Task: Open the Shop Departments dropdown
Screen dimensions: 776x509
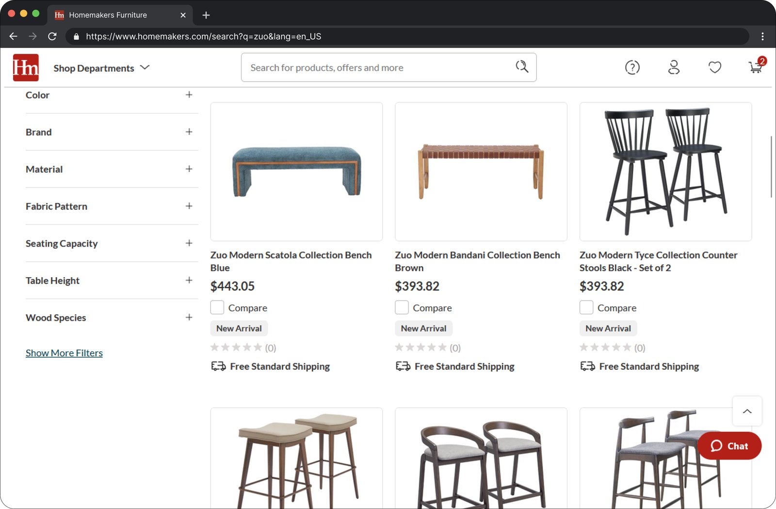Action: point(101,68)
